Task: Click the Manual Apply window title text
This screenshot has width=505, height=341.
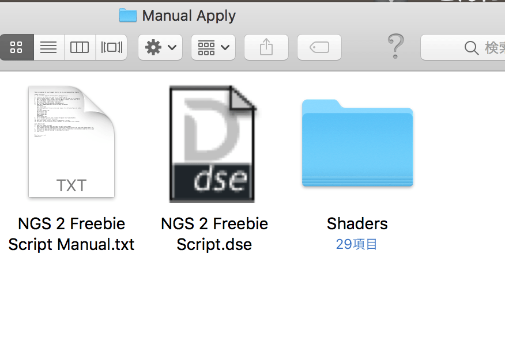Action: pos(189,16)
